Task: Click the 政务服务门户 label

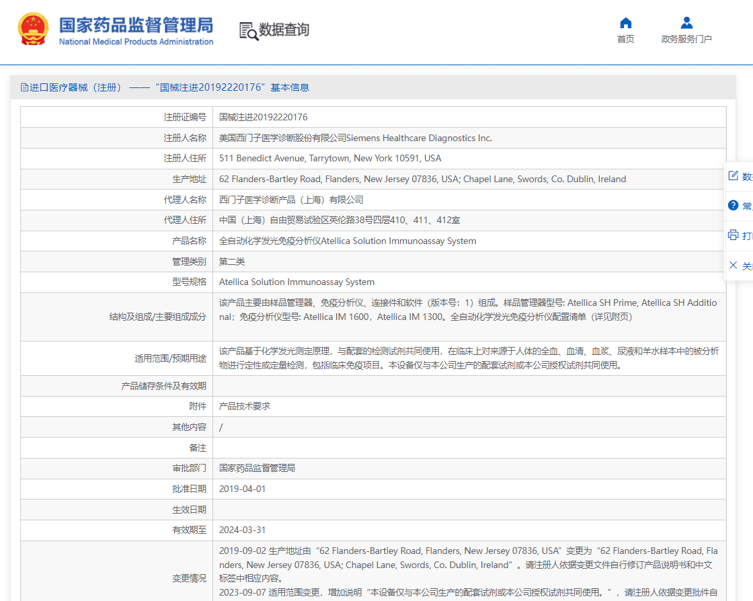Action: tap(686, 39)
